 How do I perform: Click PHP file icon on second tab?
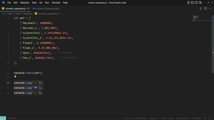pyautogui.click(x=34, y=9)
